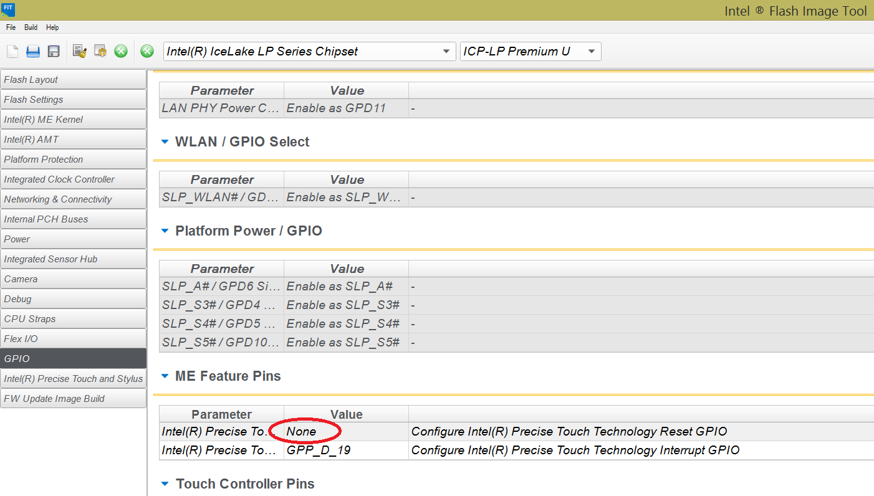Click the Value header in ME Feature Pins table
This screenshot has width=874, height=496.
pyautogui.click(x=346, y=414)
